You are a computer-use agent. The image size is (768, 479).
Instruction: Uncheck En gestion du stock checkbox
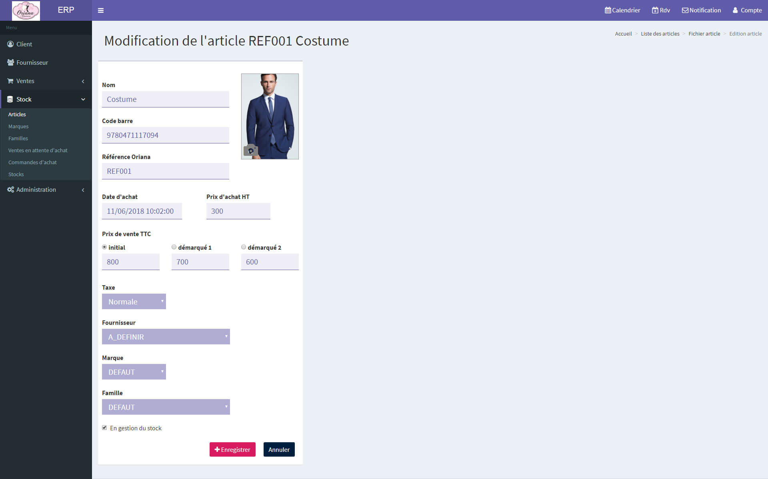(x=104, y=428)
